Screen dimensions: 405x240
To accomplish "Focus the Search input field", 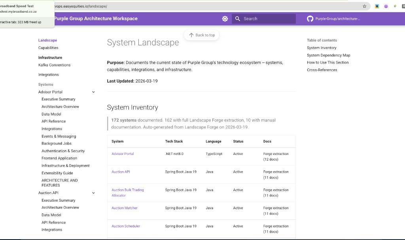I will pos(264,19).
